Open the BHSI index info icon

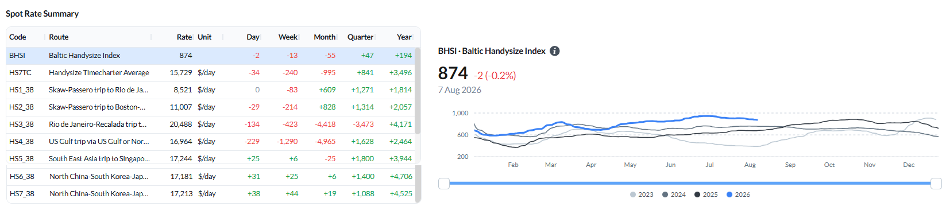click(554, 51)
